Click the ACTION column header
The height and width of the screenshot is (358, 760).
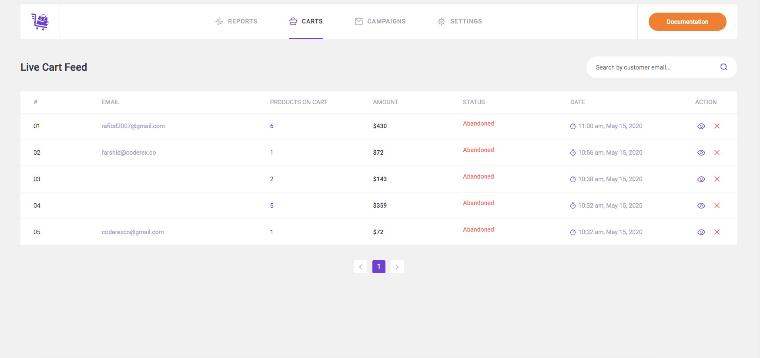pyautogui.click(x=706, y=102)
